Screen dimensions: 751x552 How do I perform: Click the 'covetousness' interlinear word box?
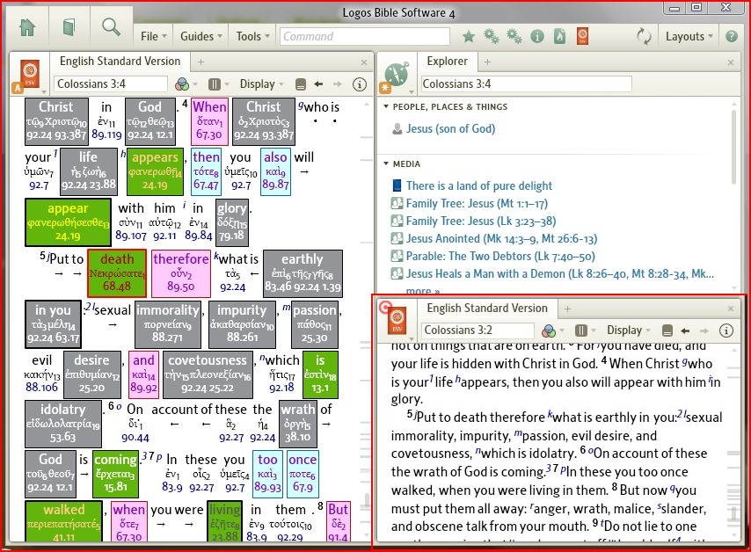(x=208, y=374)
